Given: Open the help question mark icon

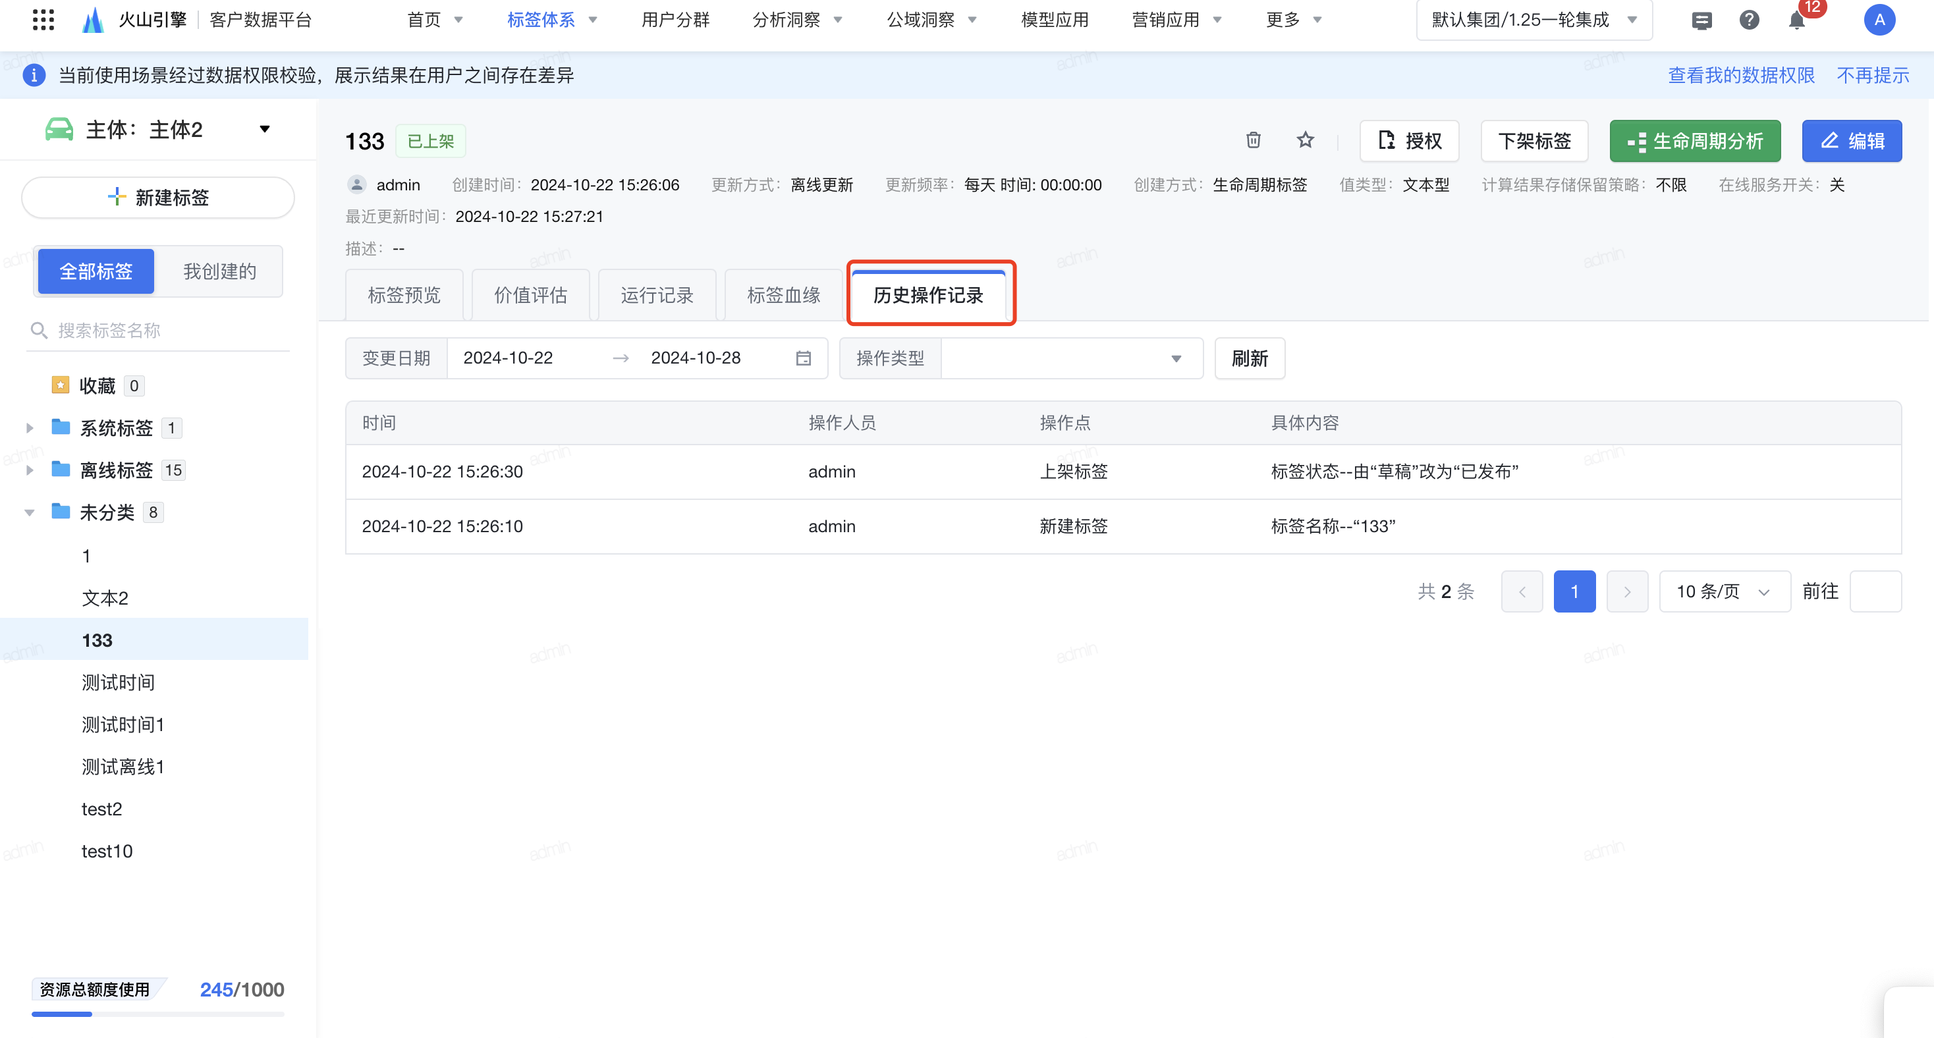Looking at the screenshot, I should pos(1750,20).
